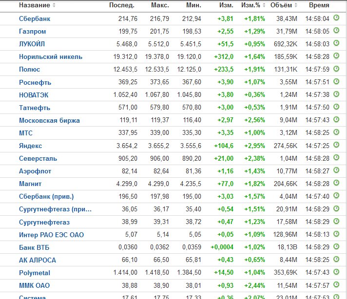347x299 pixels.
Task: Click the clock icon in the Норильский никель row
Action: click(x=336, y=56)
